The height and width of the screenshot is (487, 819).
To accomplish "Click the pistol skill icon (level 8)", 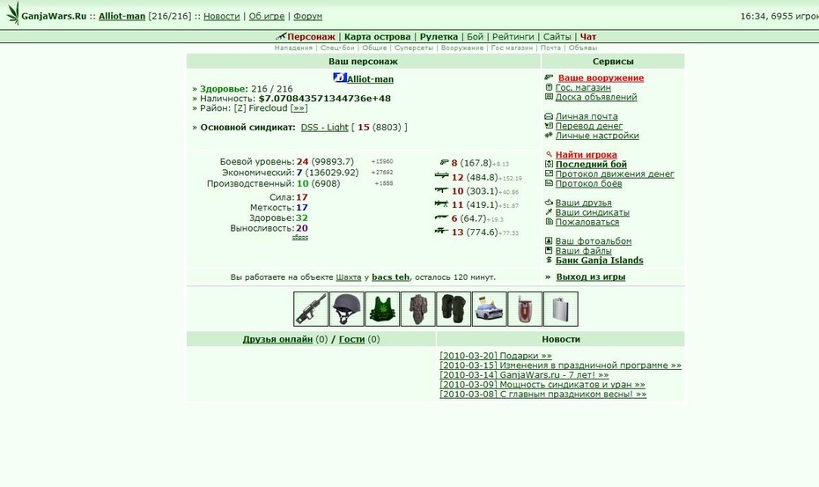I will [444, 163].
